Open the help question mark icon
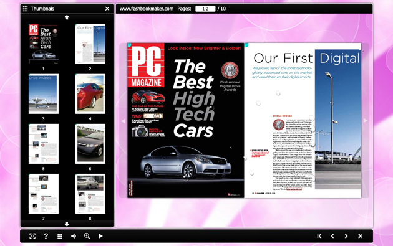Viewport: 393px width, 246px height. (x=46, y=236)
